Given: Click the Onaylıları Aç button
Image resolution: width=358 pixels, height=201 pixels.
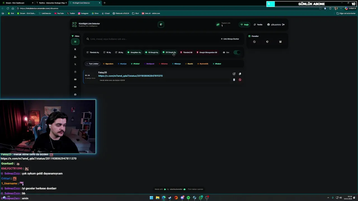Looking at the screenshot, I should coord(134,52).
